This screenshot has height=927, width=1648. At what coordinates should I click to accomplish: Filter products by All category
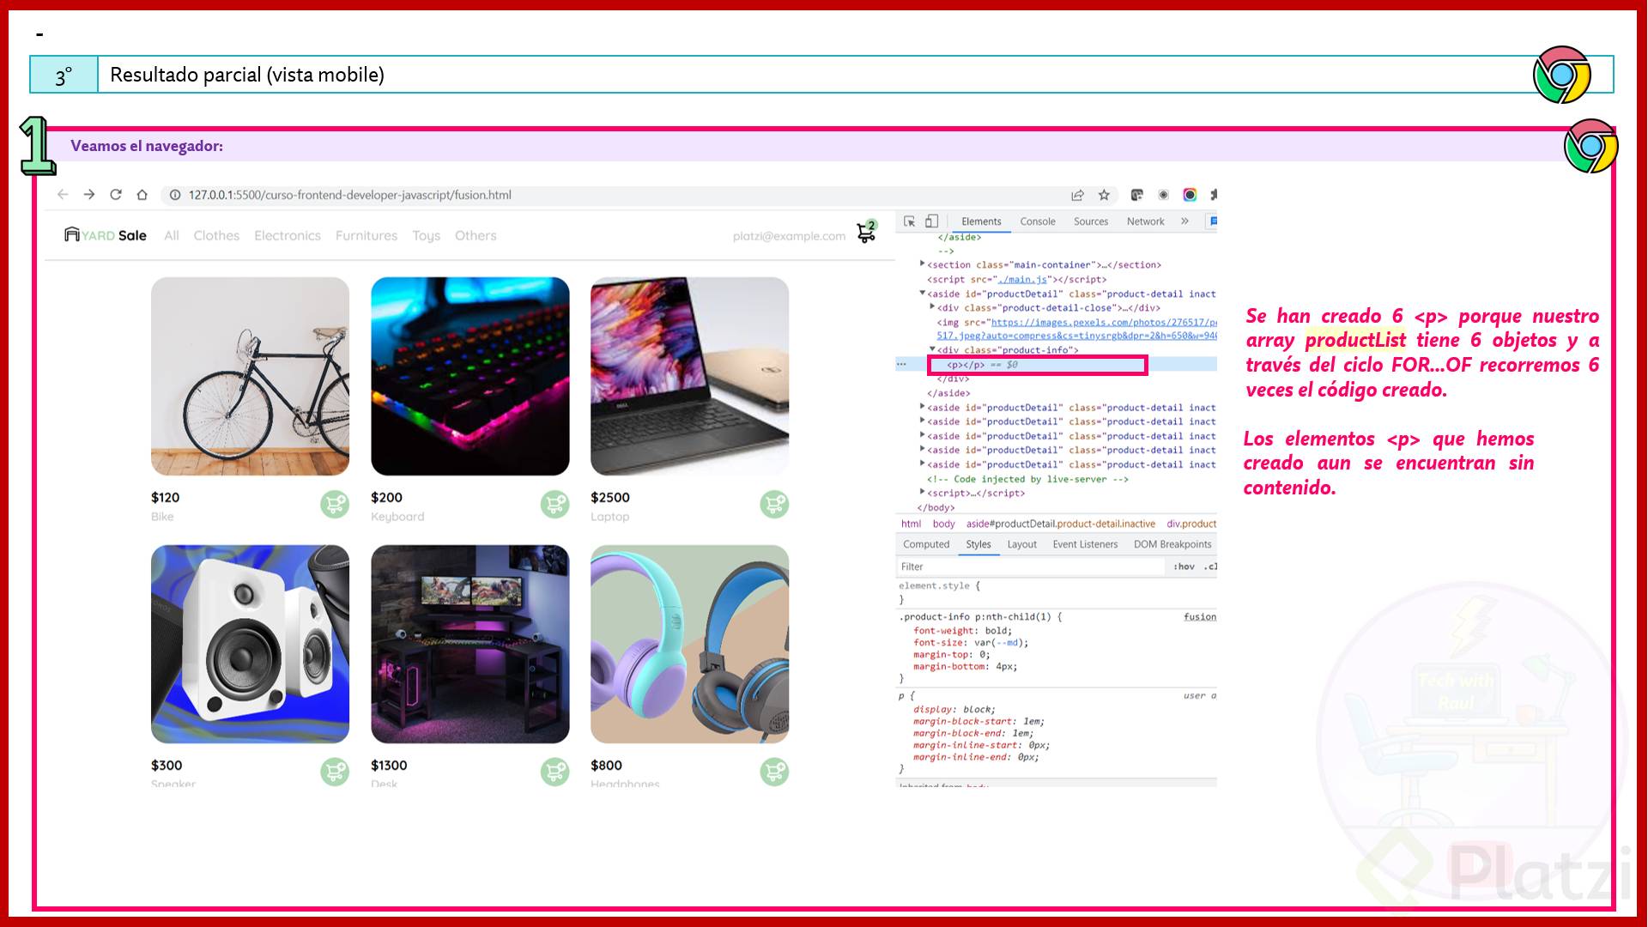tap(172, 235)
